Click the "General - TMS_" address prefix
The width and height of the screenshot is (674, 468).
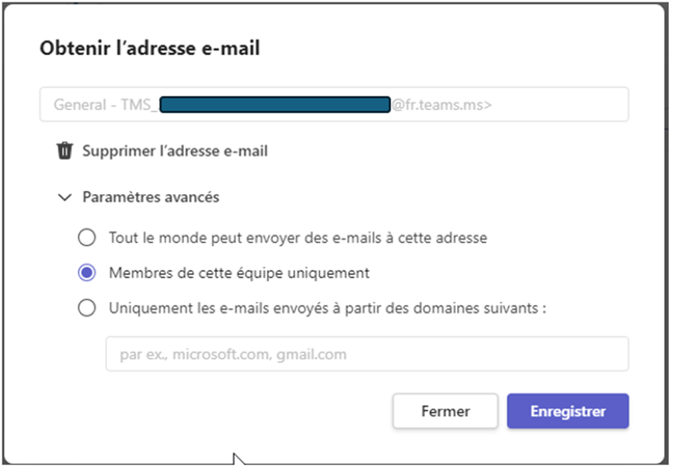105,105
